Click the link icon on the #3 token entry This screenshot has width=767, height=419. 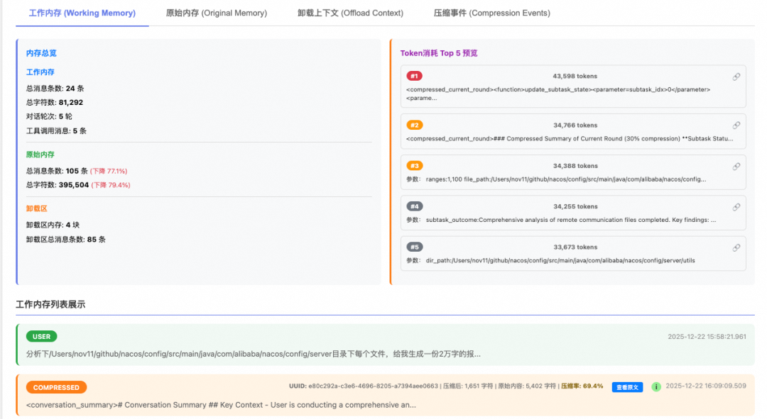[736, 166]
